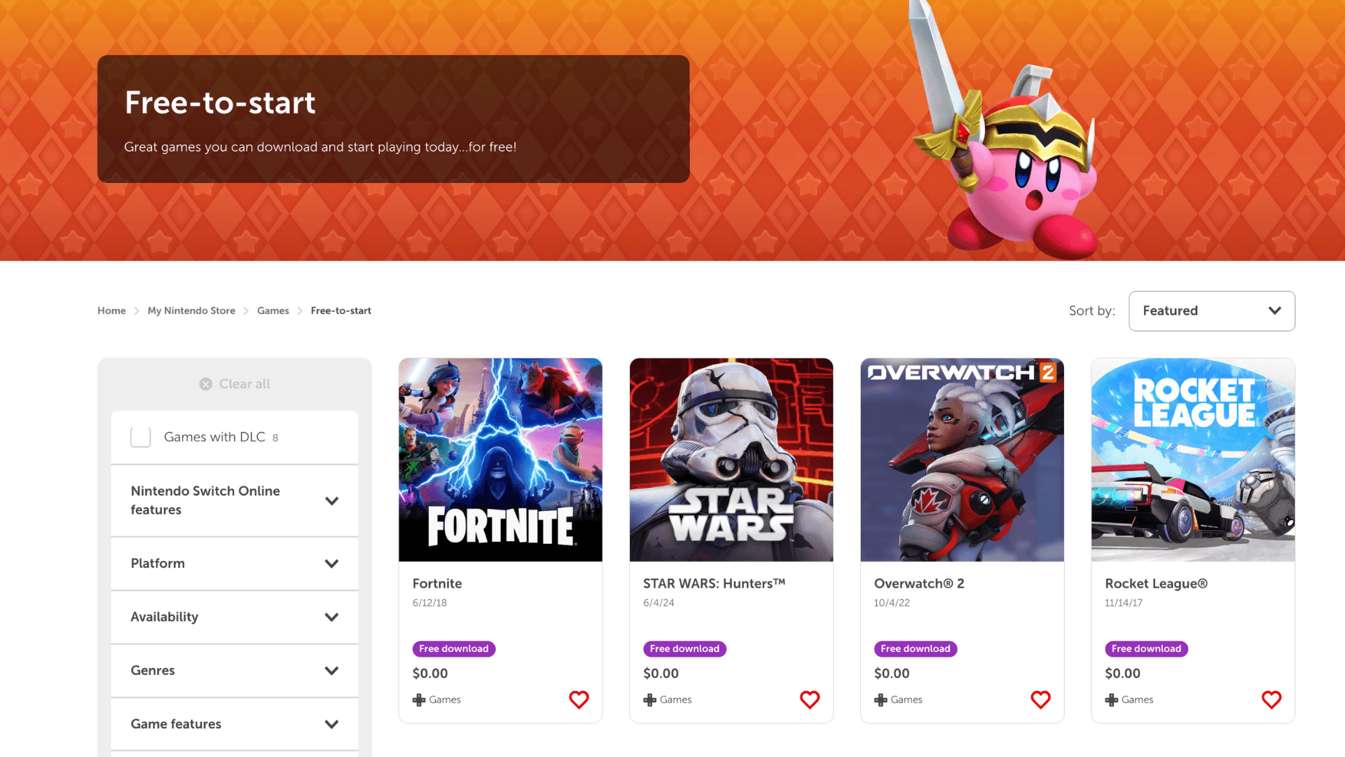Screen dimensions: 1345x757
Task: Click the circular X icon beside Clear all
Action: click(x=205, y=383)
